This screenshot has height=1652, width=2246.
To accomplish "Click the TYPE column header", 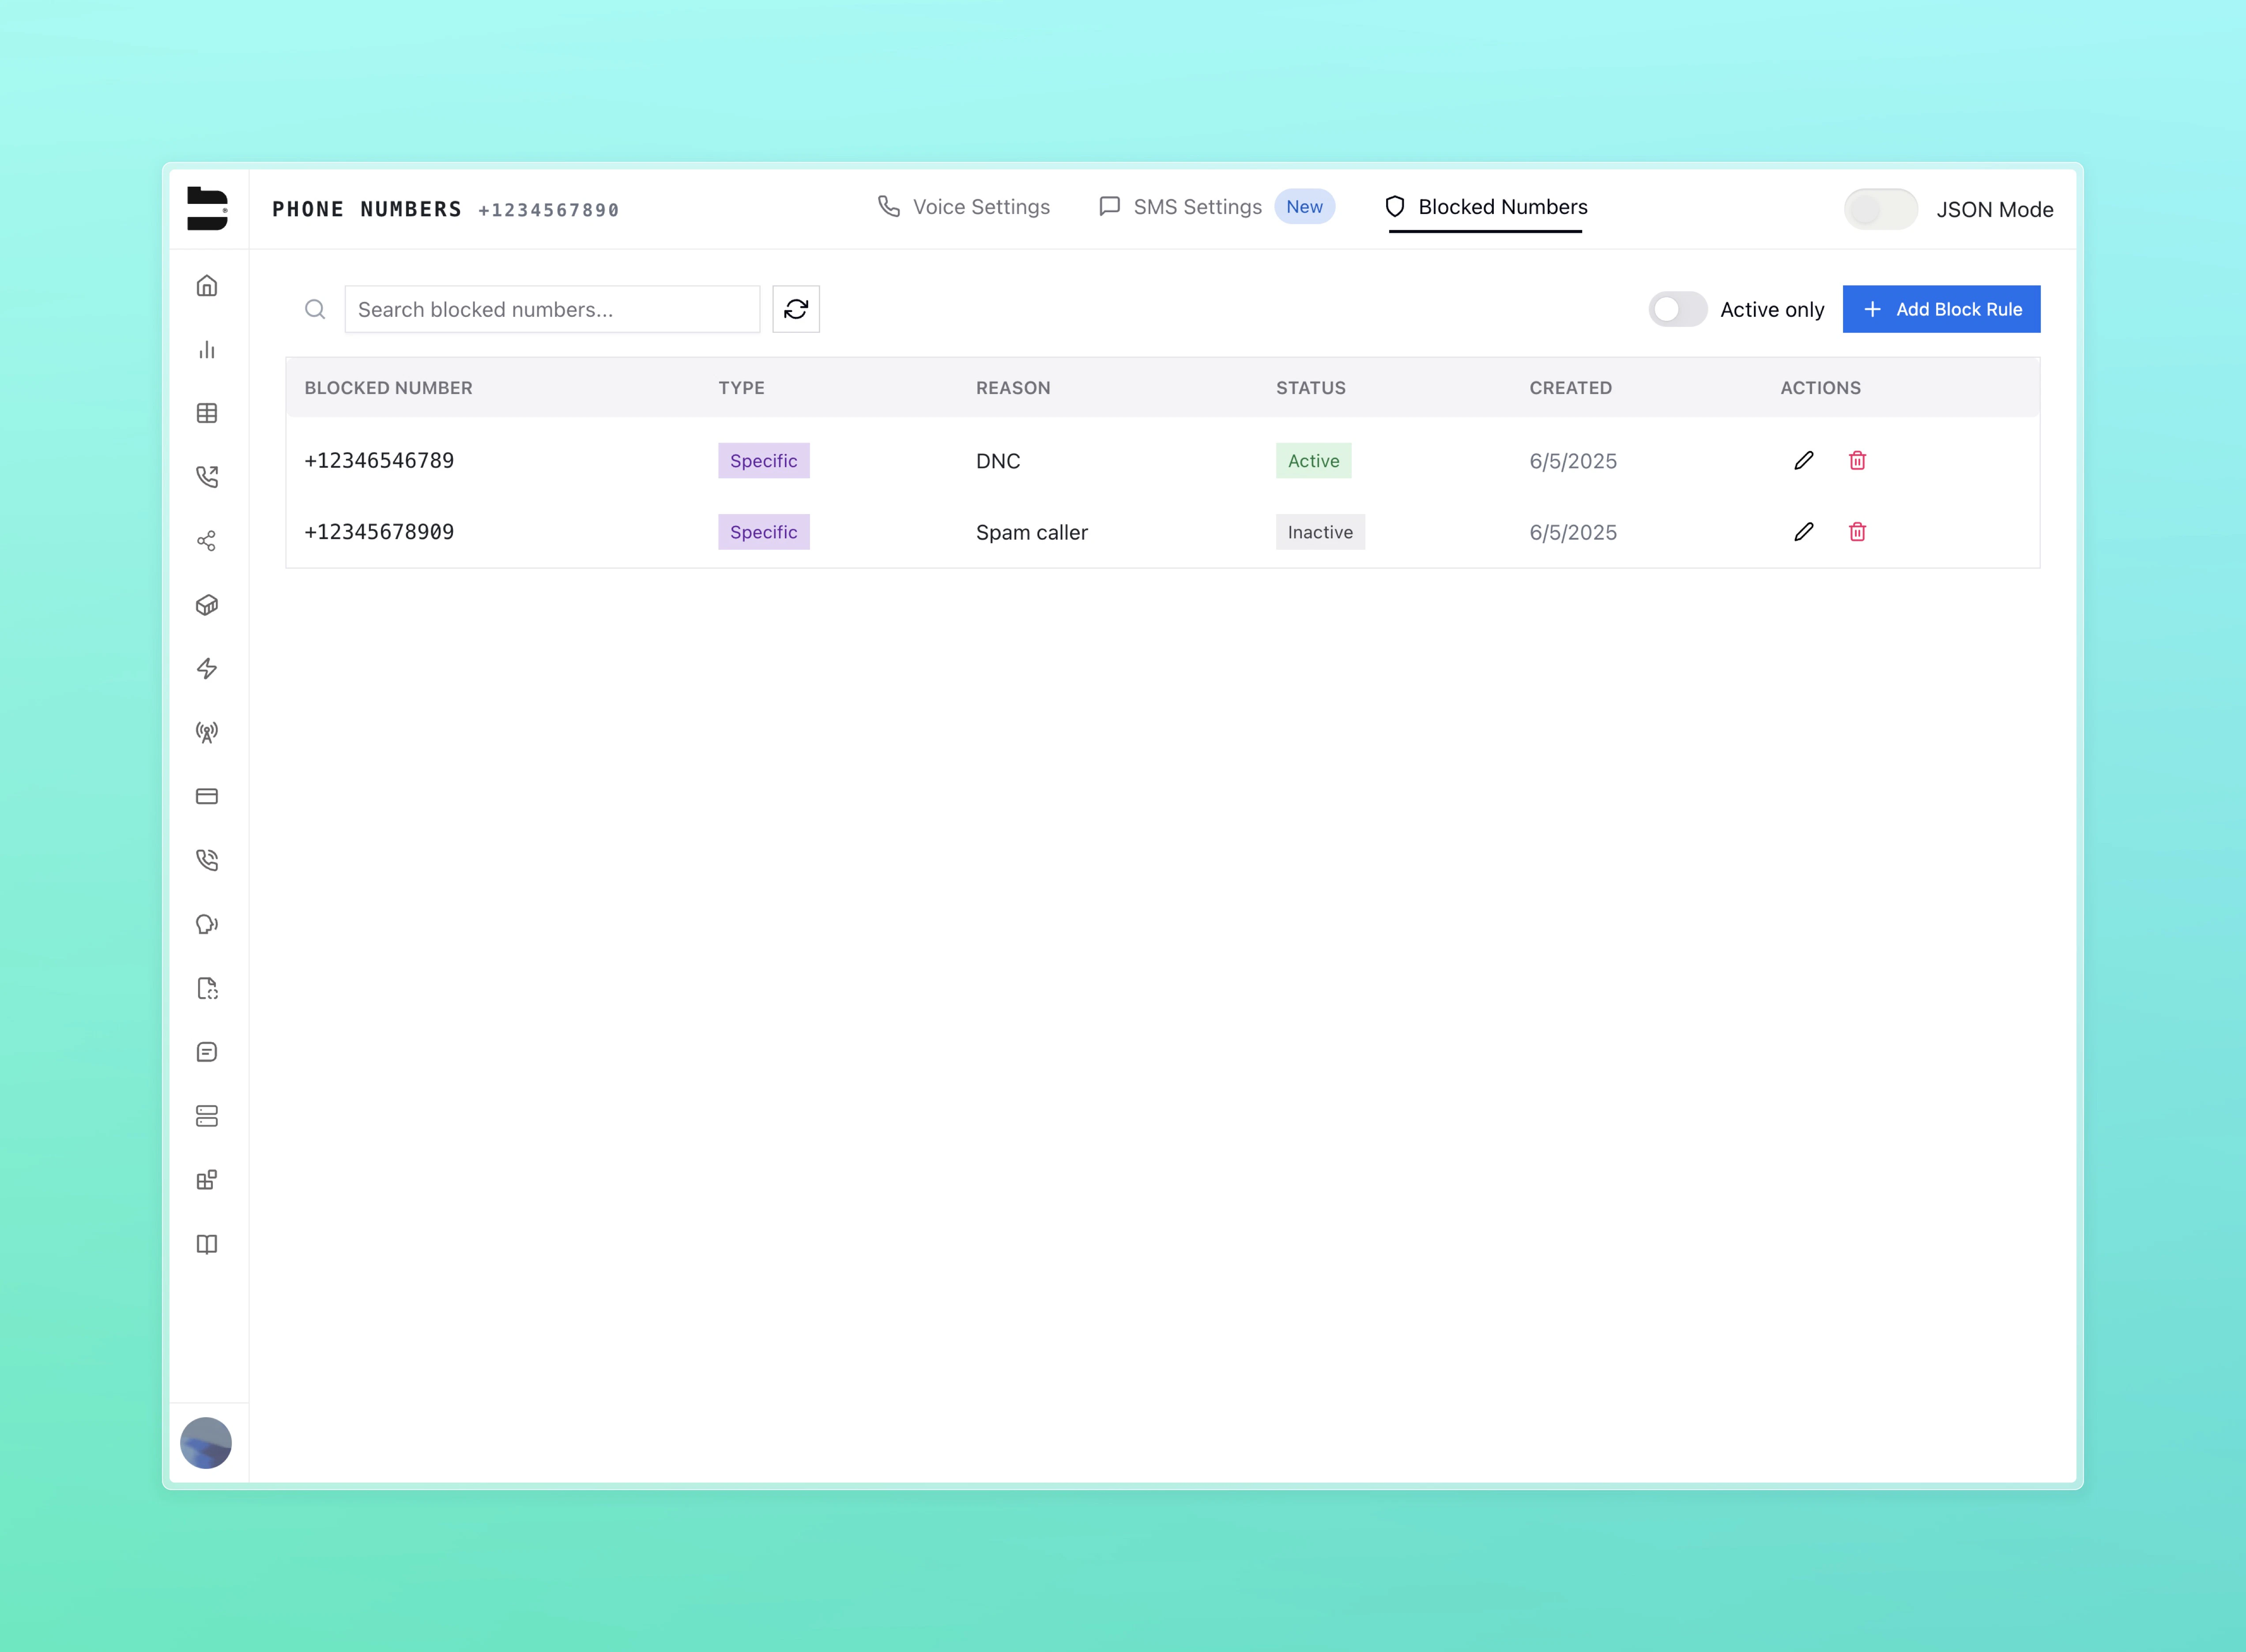I will (741, 388).
